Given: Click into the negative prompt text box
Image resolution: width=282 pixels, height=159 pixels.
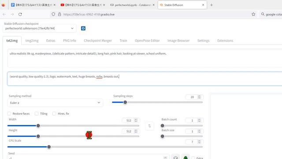Looking at the screenshot, I should [145, 79].
